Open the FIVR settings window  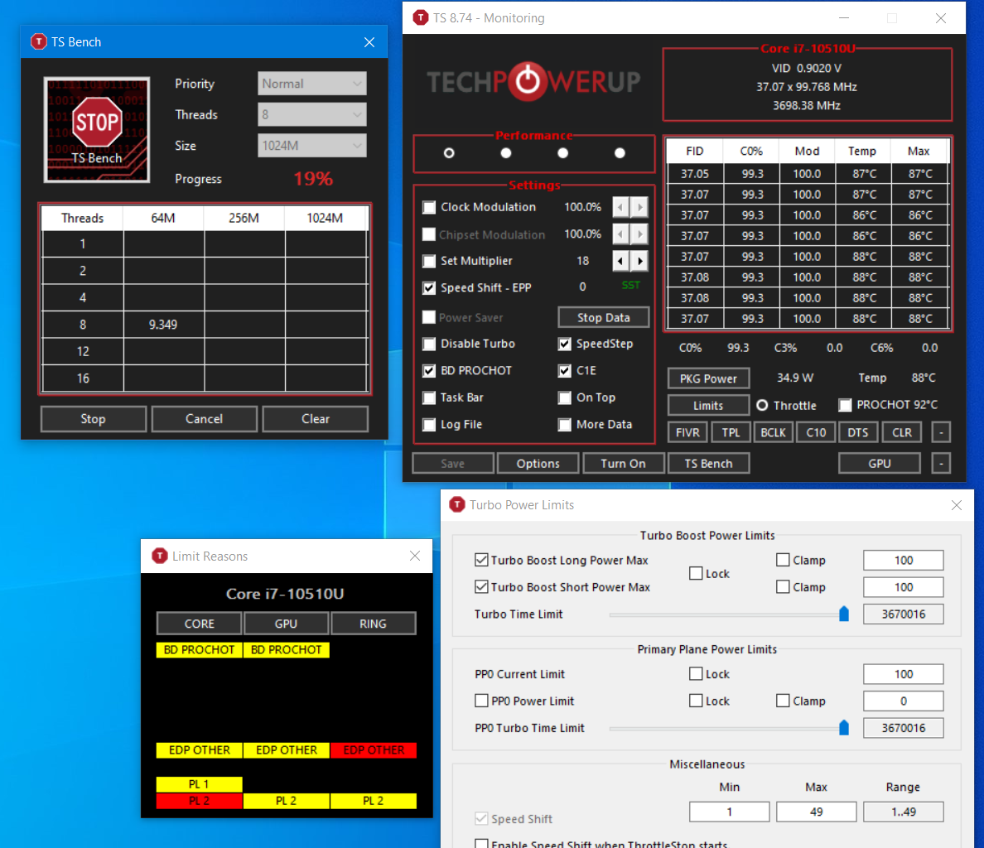(687, 432)
